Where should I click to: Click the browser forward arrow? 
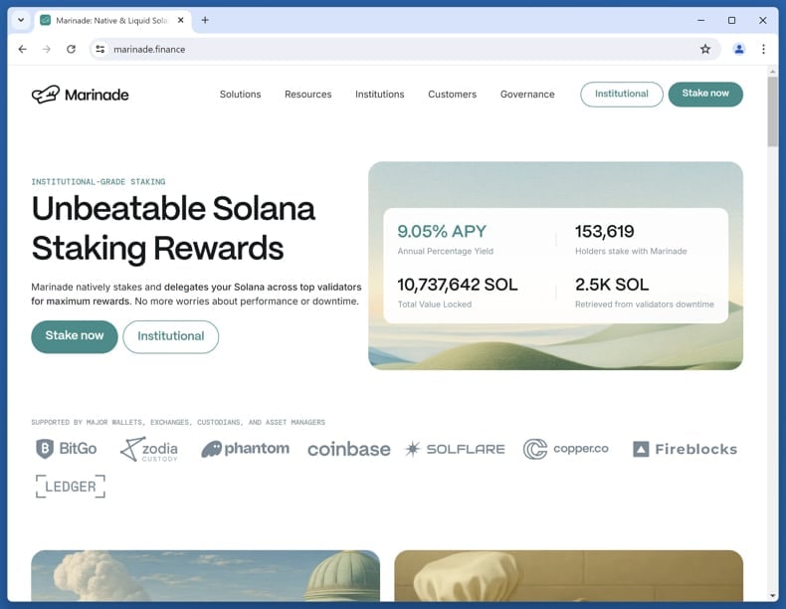point(47,49)
